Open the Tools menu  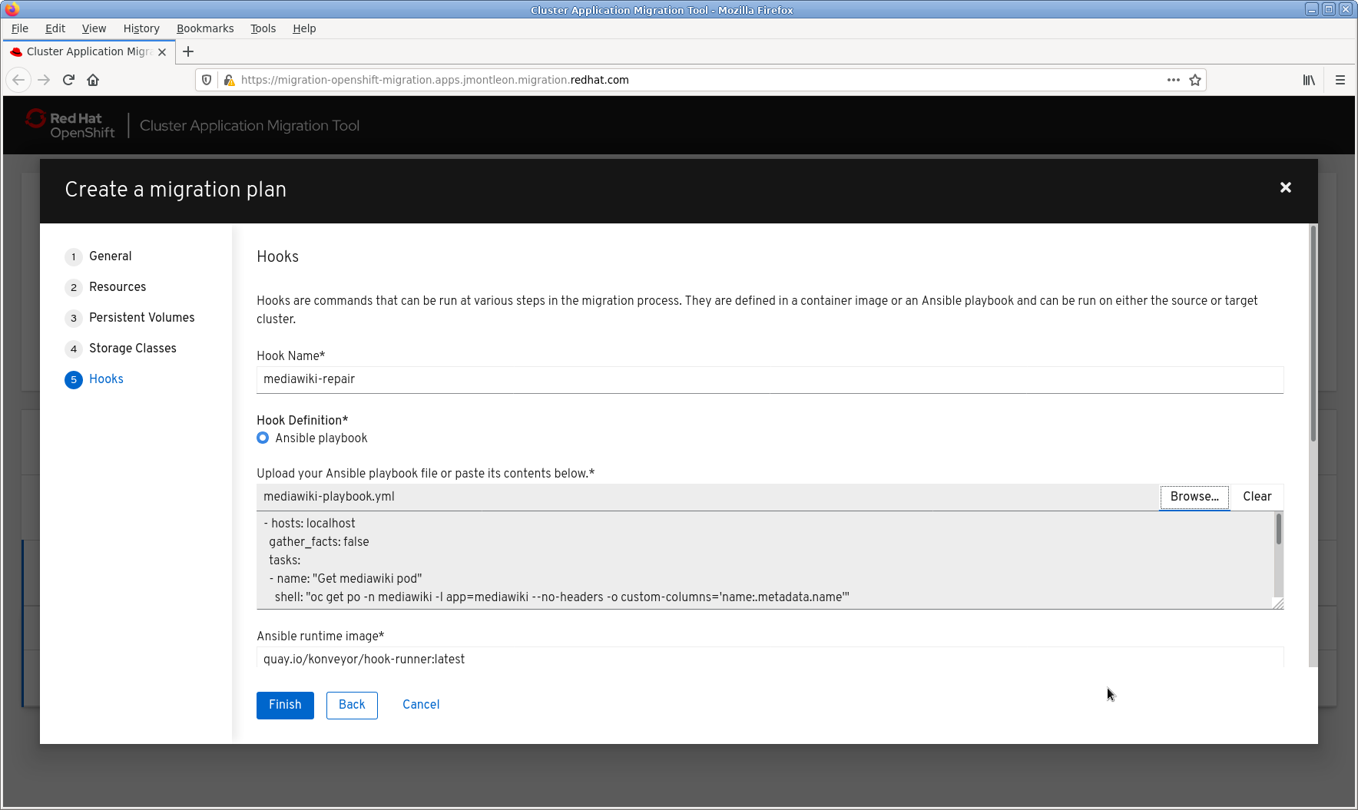263,28
